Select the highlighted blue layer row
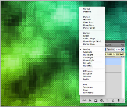 (x=113, y=61)
